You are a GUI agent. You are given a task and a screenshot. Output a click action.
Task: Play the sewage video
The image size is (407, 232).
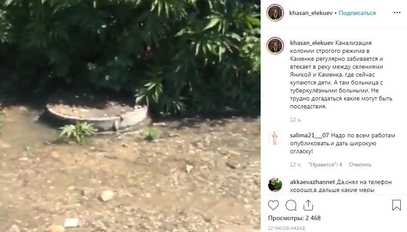coord(130,116)
